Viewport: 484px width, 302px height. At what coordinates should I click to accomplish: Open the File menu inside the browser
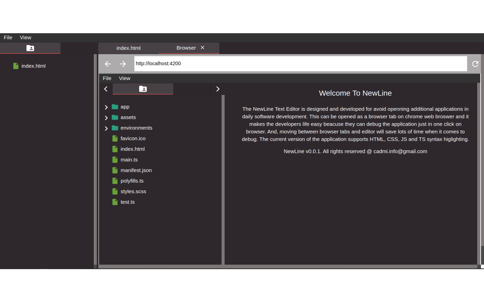coord(107,78)
